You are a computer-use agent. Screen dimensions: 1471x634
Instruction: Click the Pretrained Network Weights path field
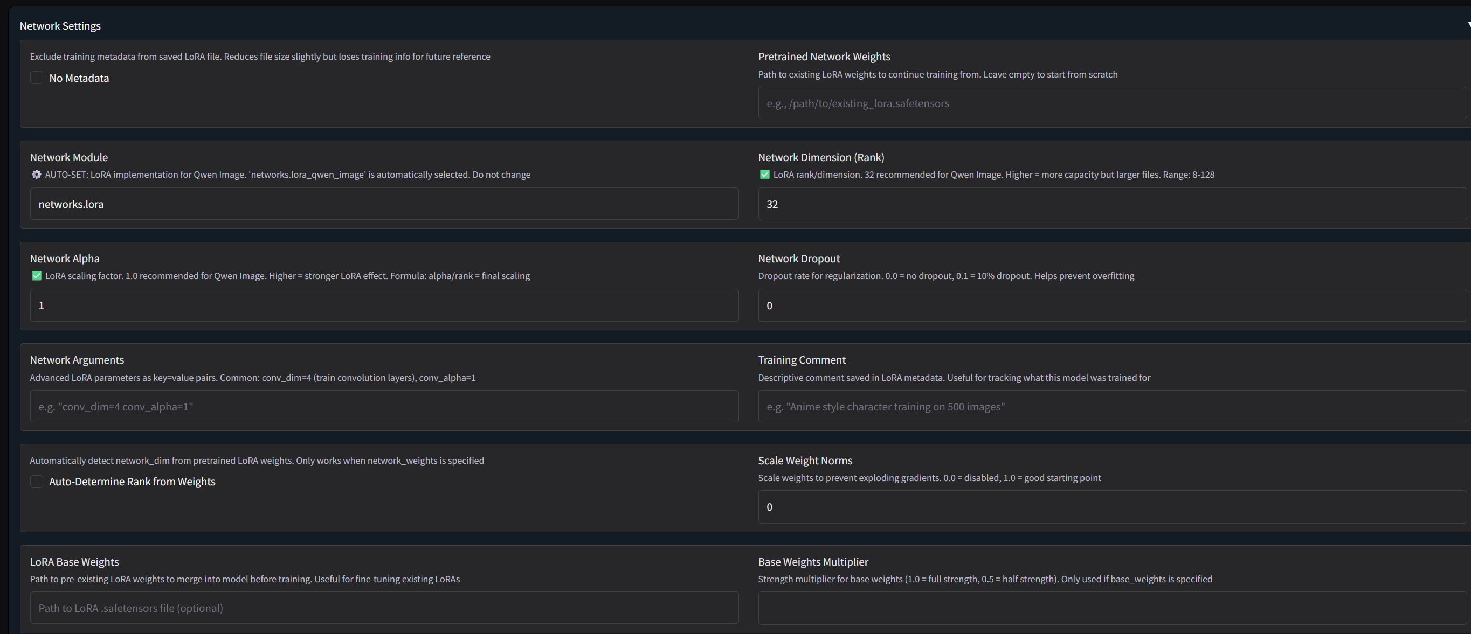click(1111, 103)
